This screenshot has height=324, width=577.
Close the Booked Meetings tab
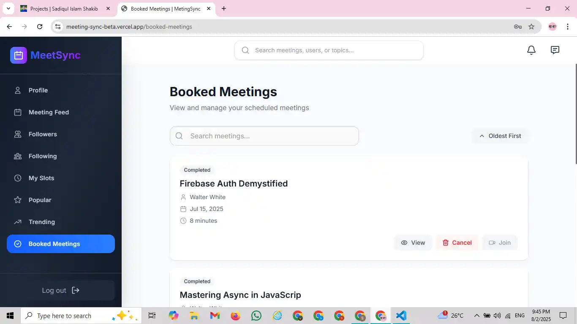209,8
